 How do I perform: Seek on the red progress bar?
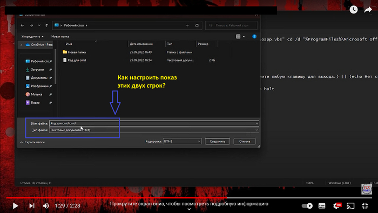pos(117,198)
